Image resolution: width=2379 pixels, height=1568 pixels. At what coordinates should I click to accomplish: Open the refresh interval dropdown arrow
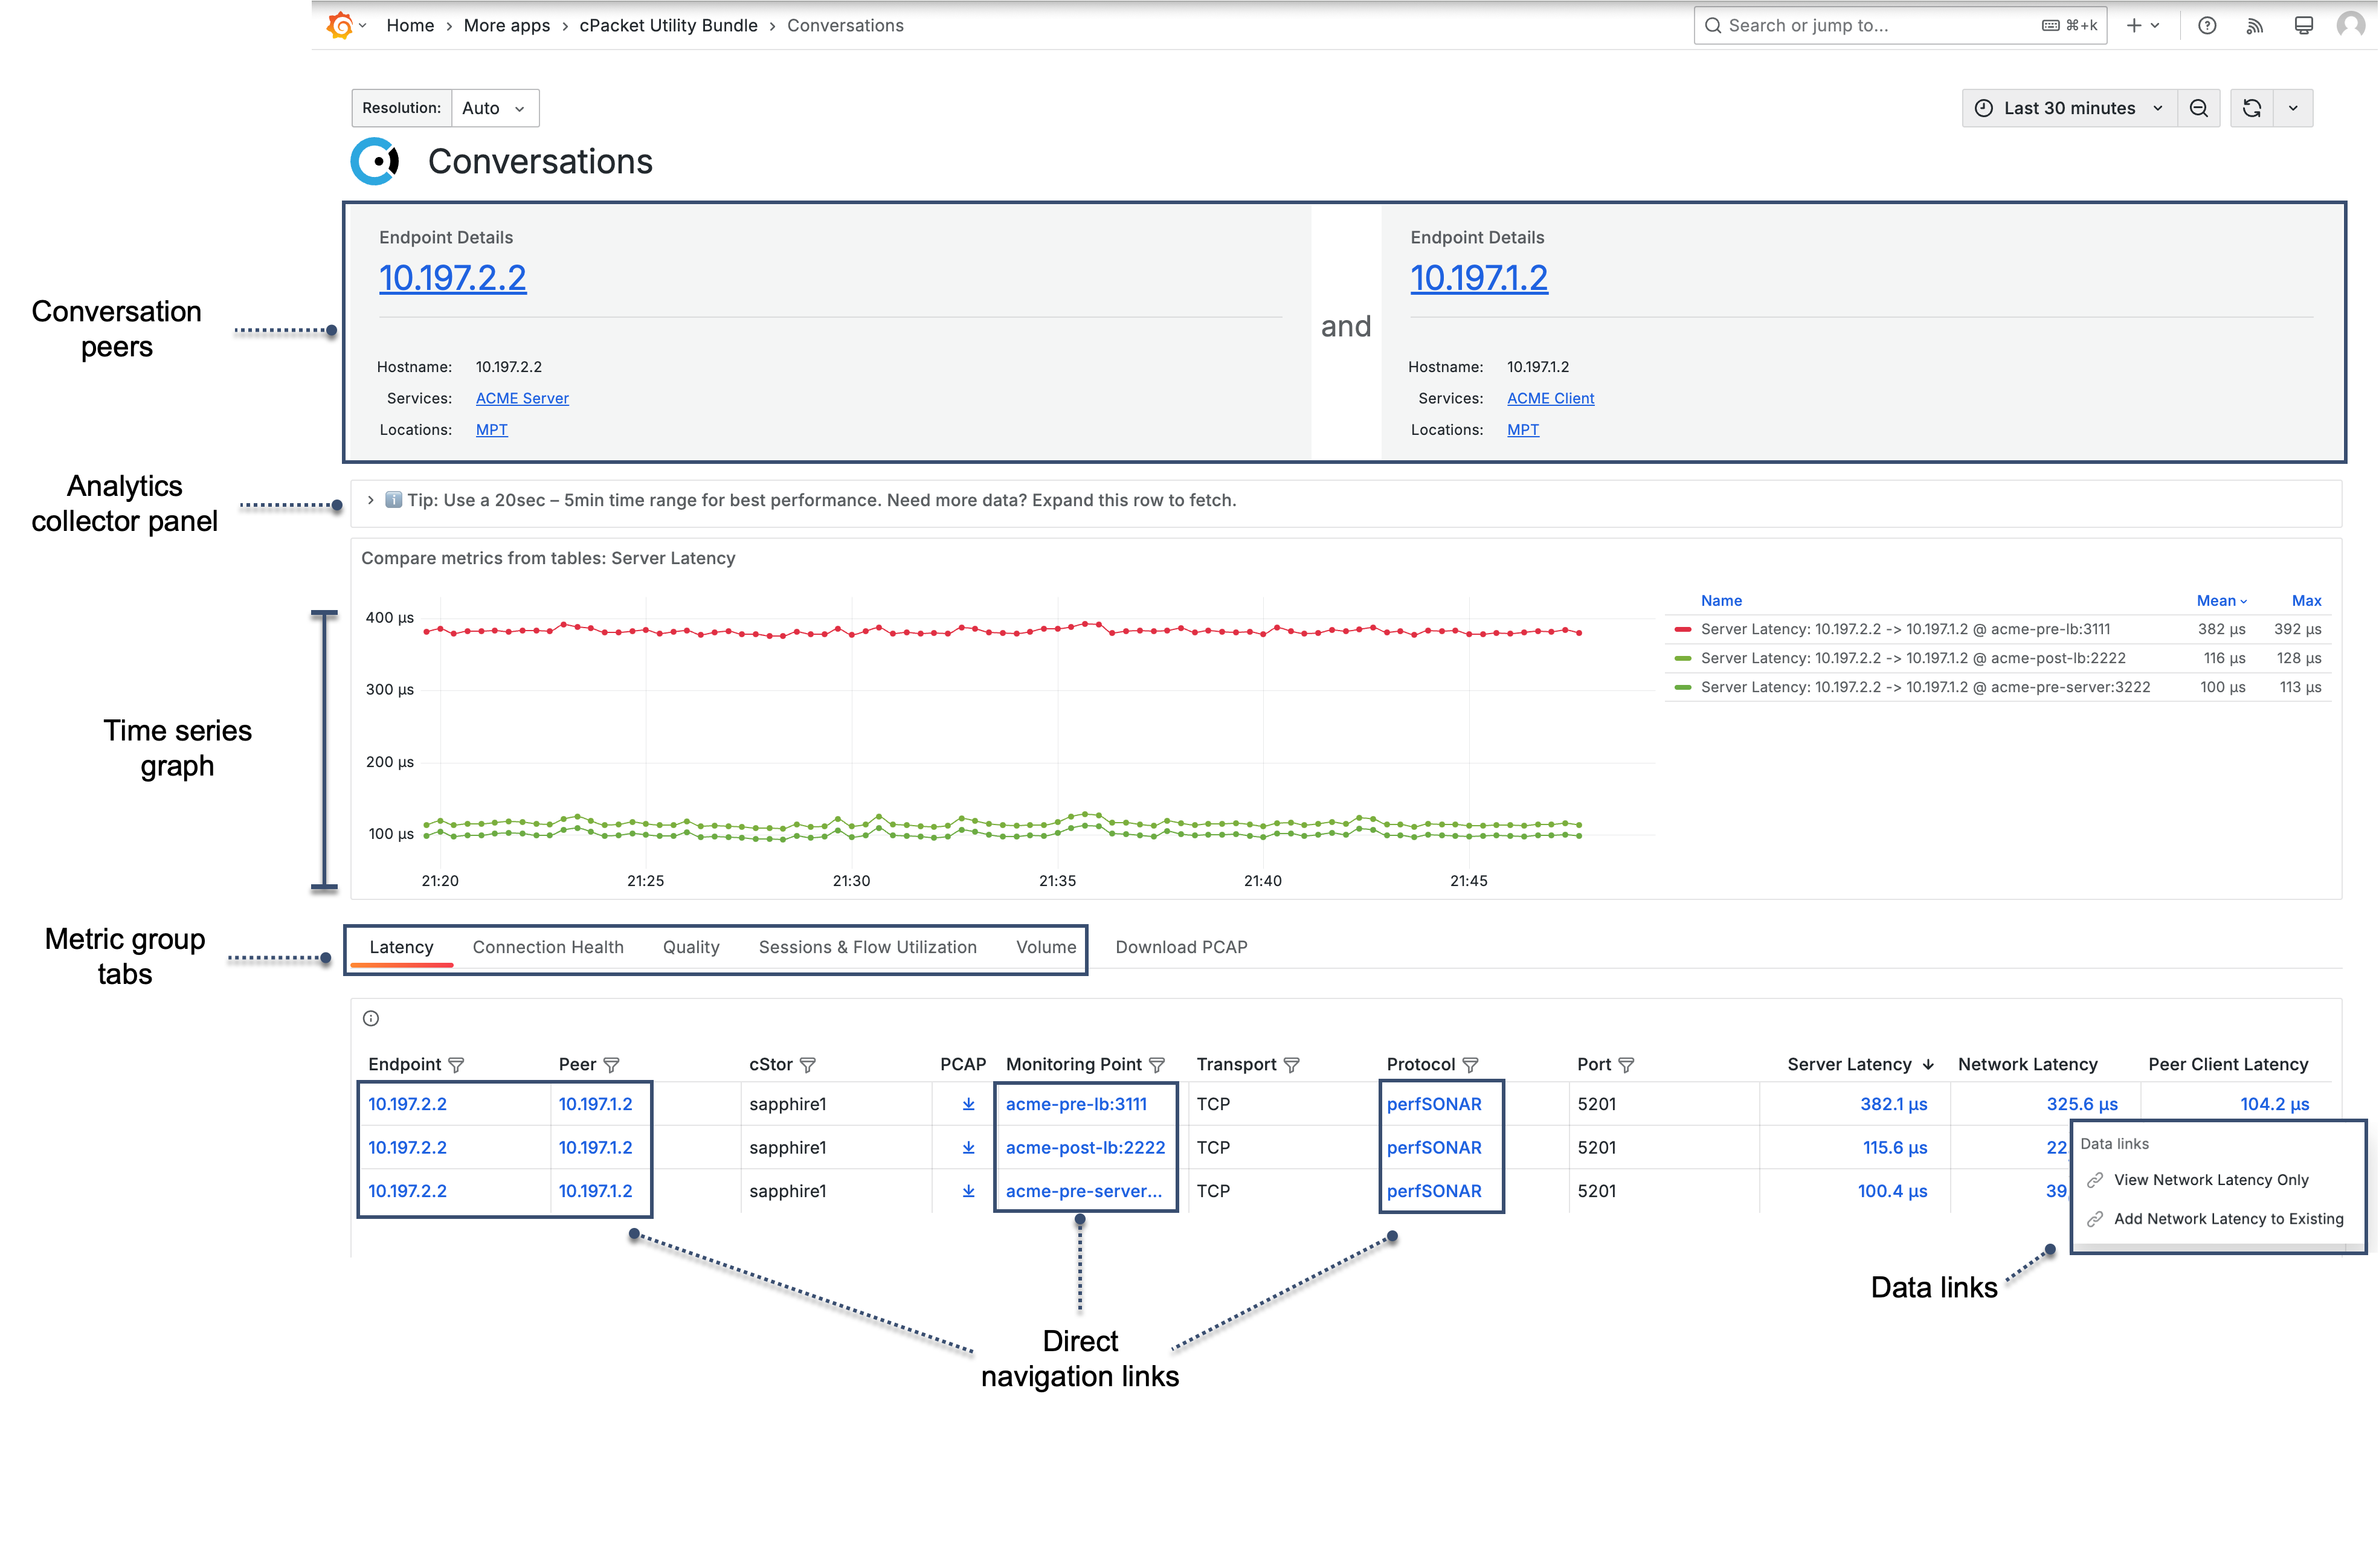[2293, 108]
